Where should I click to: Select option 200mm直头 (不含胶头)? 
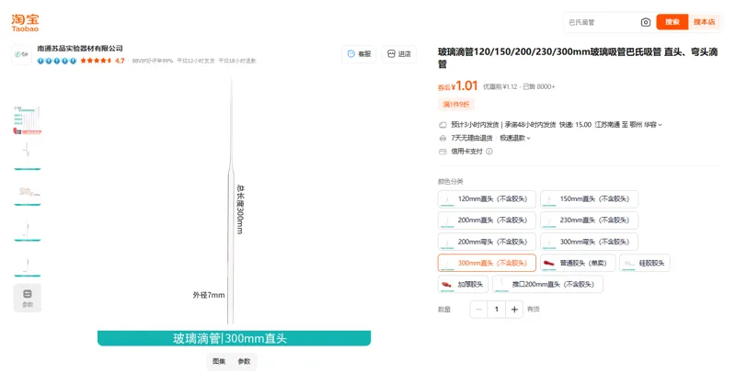tap(487, 220)
